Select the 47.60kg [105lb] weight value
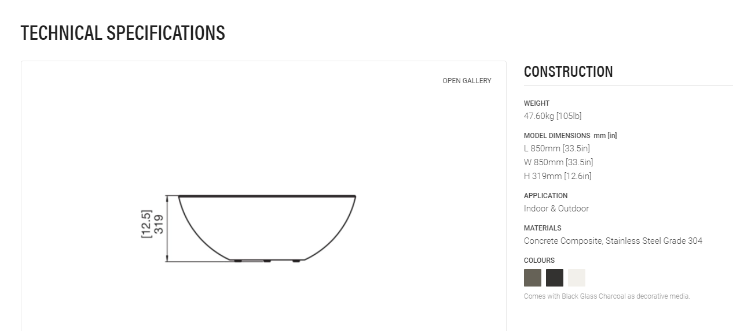This screenshot has height=331, width=733. coord(553,116)
